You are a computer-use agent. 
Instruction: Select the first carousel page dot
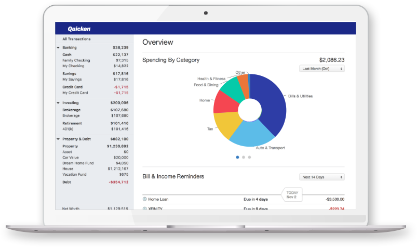(x=237, y=158)
